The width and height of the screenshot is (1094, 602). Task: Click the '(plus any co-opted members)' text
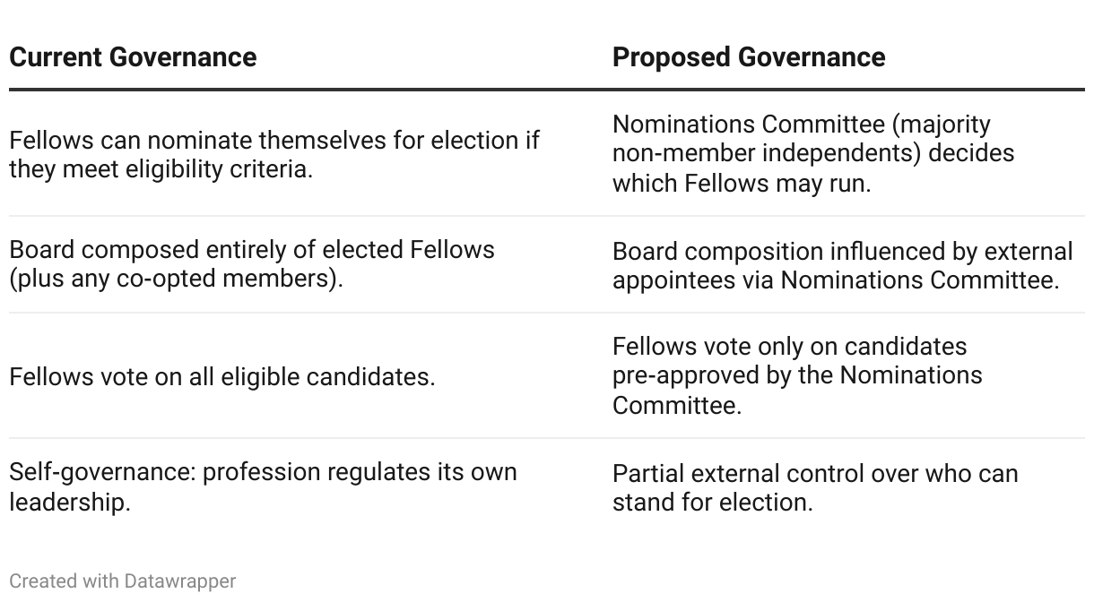coord(176,279)
